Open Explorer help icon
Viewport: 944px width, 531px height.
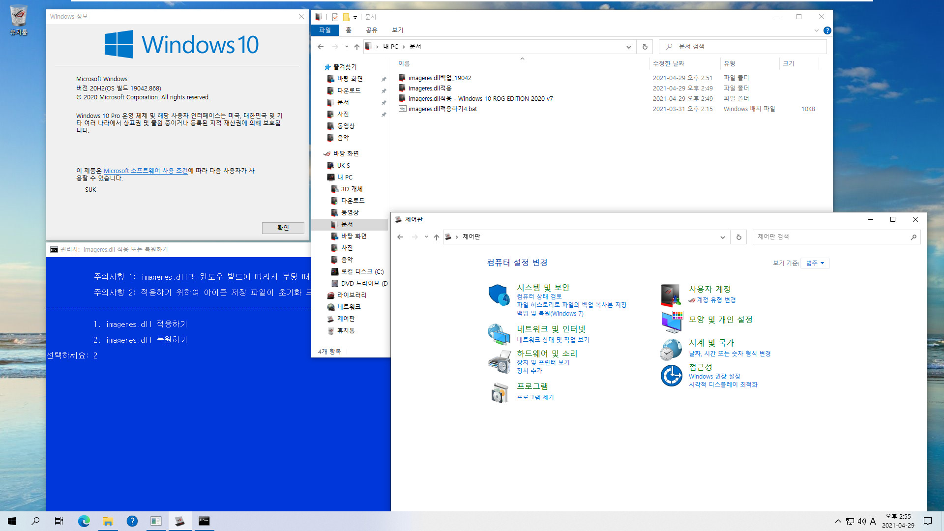[827, 30]
